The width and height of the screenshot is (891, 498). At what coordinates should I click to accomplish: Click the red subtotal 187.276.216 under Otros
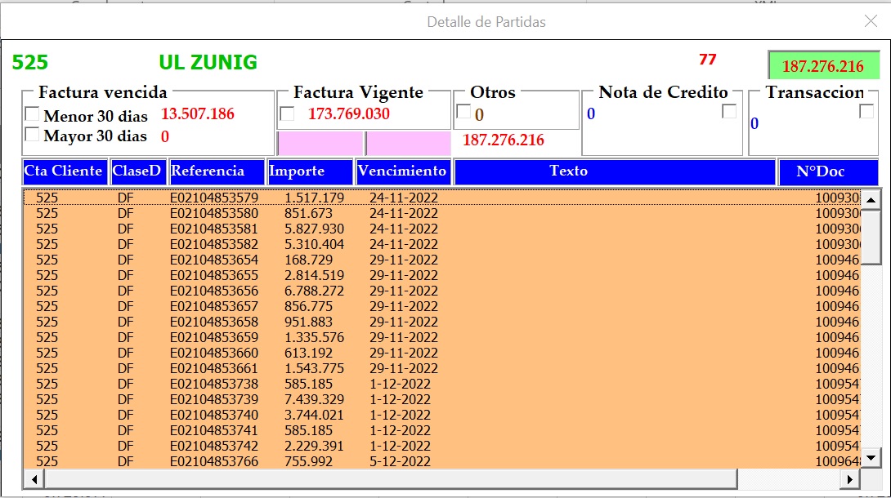504,140
